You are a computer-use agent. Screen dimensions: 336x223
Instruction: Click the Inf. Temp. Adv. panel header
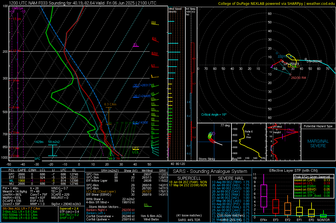coord(191,12)
